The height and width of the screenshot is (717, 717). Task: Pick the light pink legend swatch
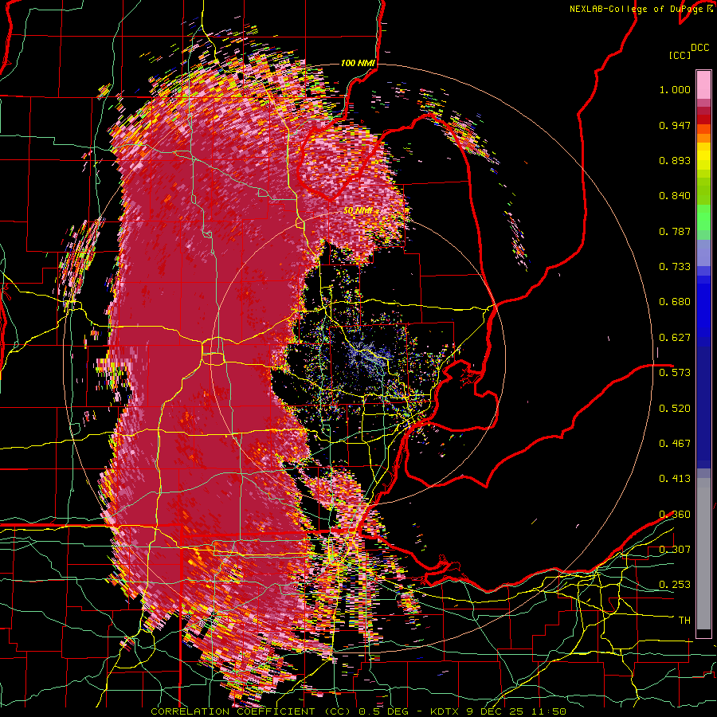pos(703,84)
